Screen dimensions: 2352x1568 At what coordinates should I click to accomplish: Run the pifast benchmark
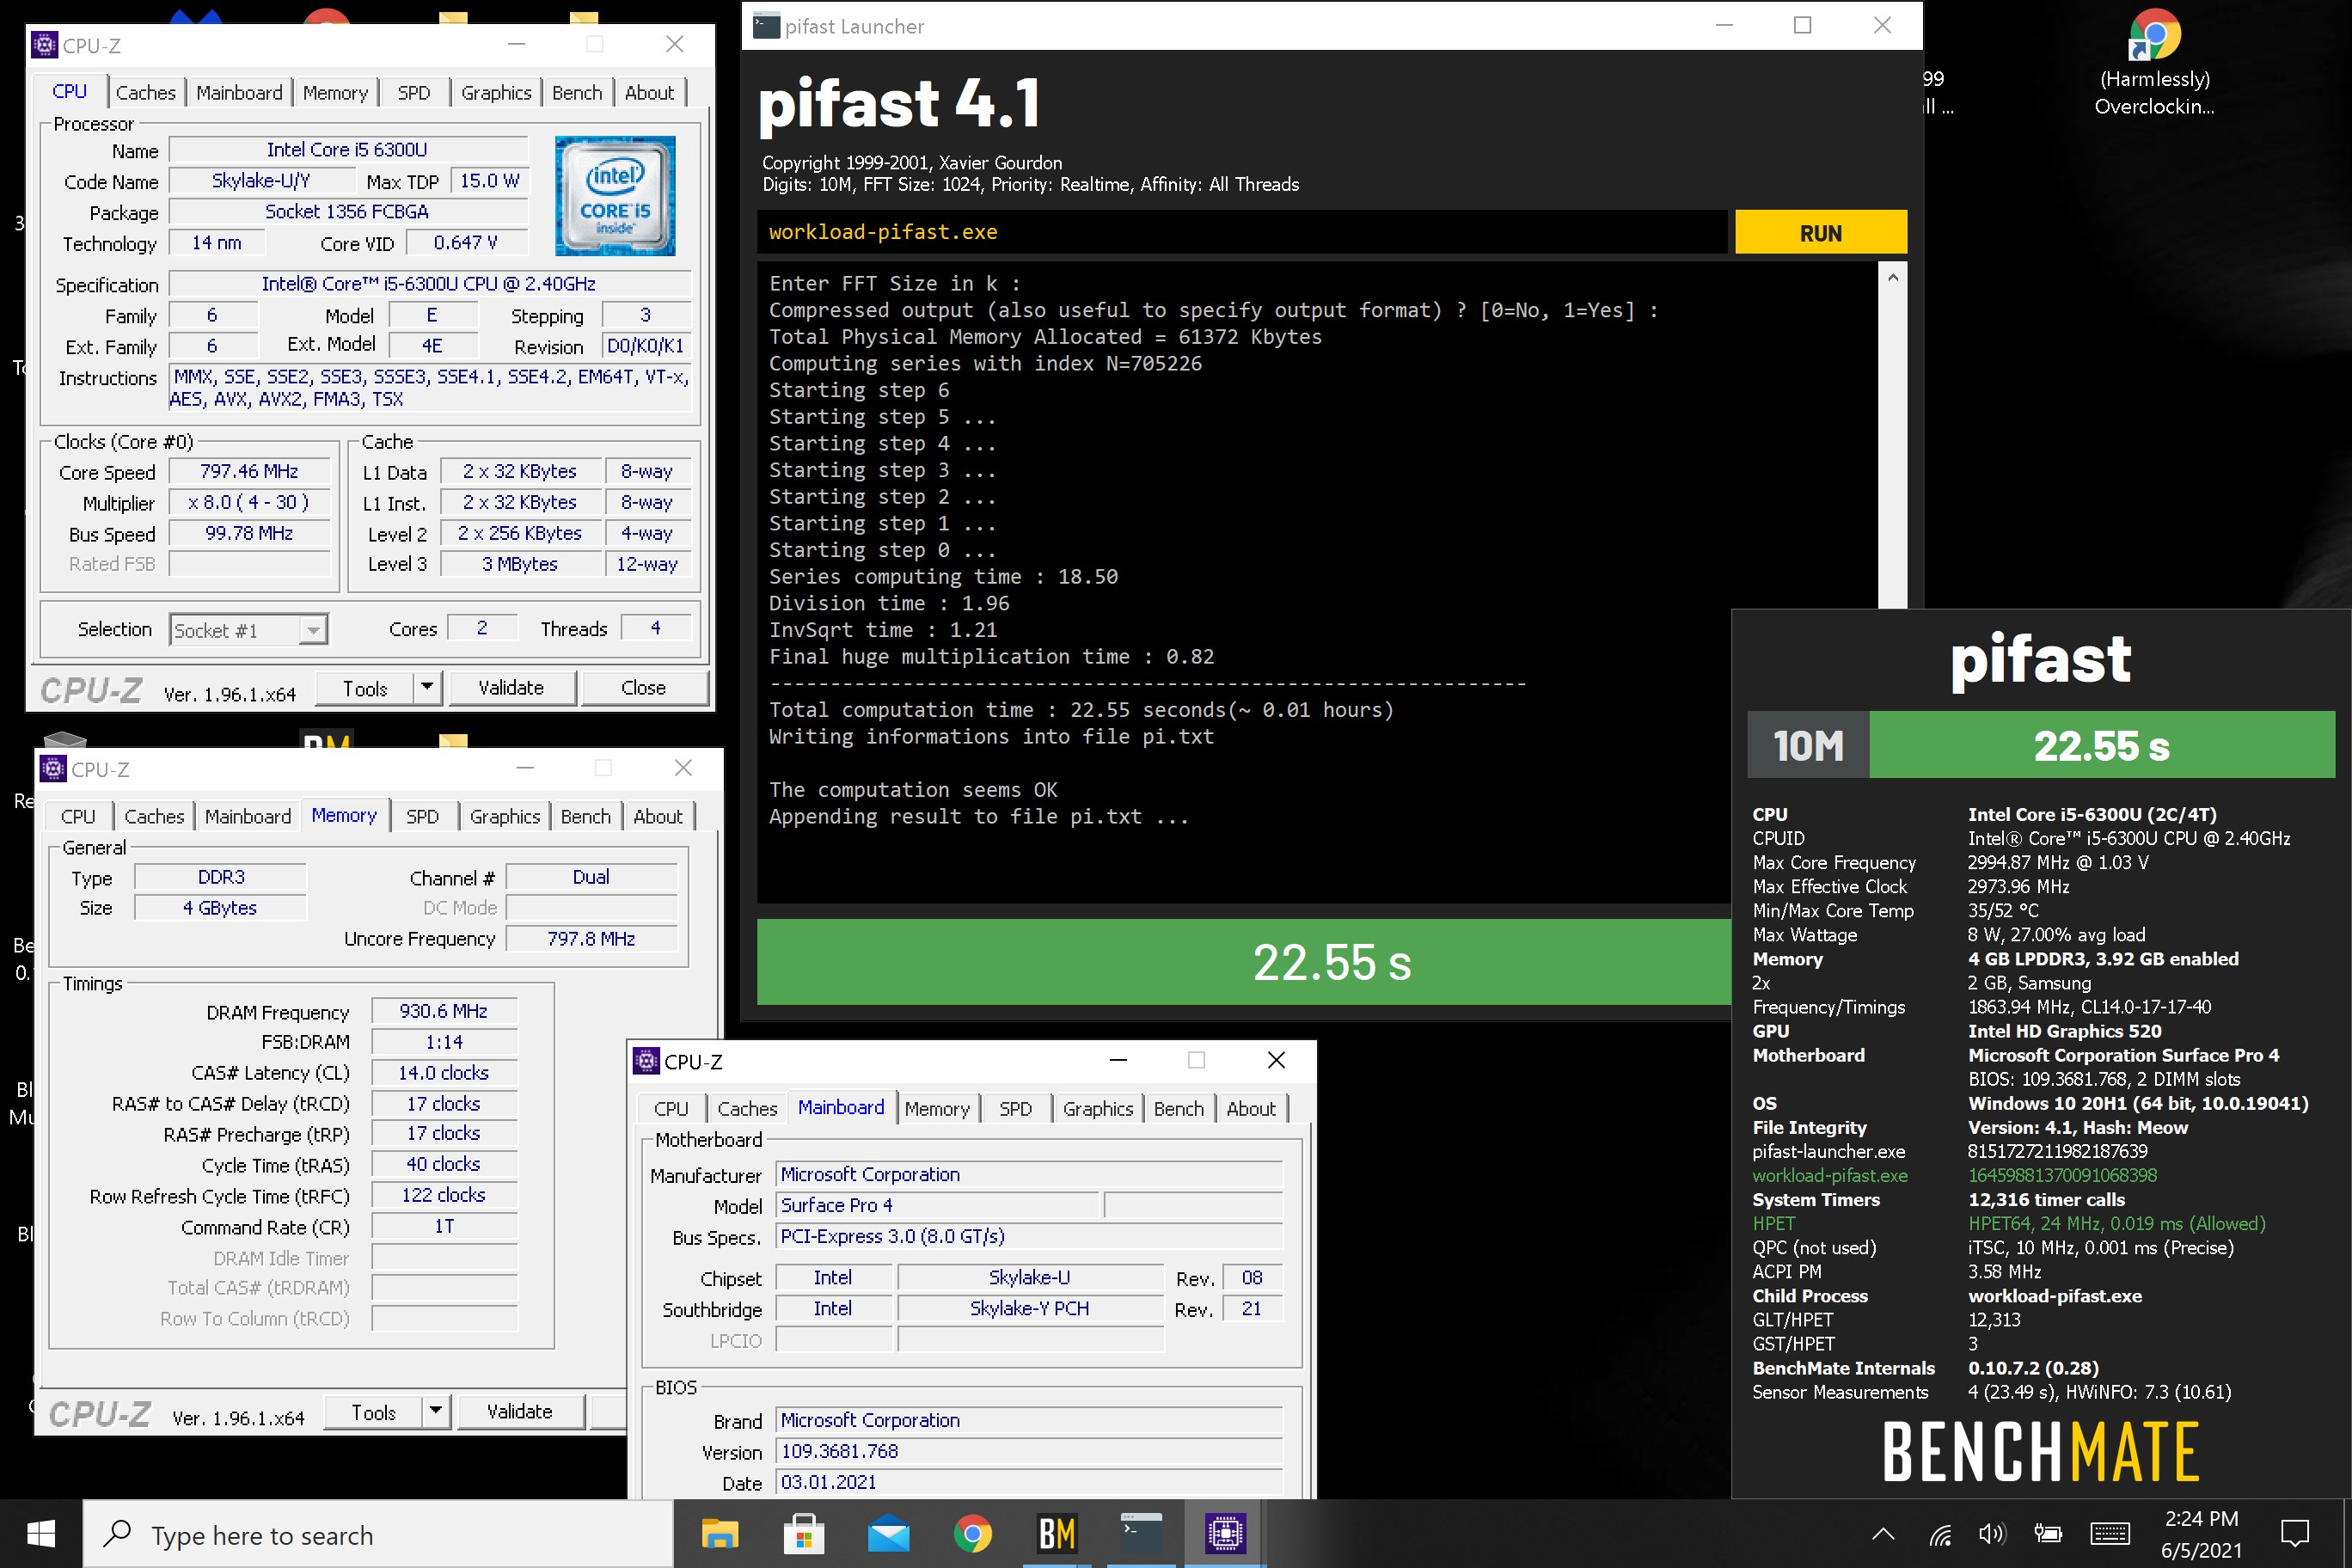click(x=1820, y=232)
